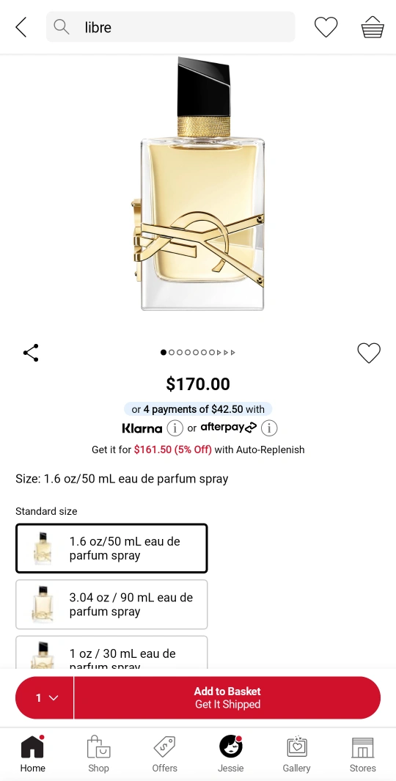This screenshot has height=781, width=396.
Task: Open Afterpay info icon
Action: (269, 428)
